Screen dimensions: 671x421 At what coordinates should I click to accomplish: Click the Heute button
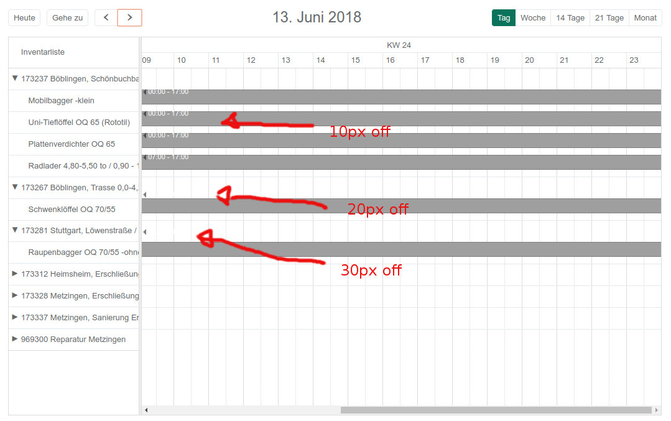click(24, 17)
